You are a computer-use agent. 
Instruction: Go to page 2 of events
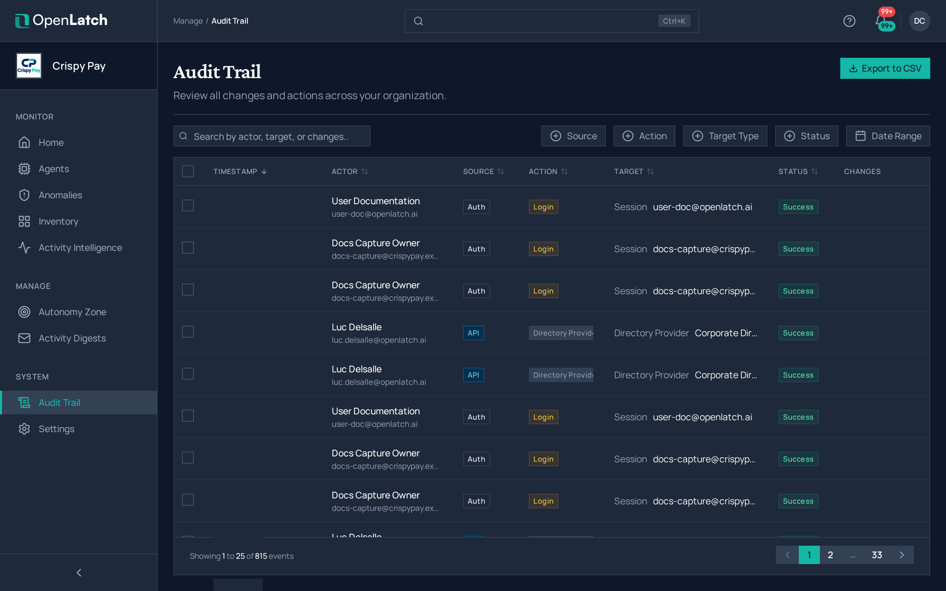(830, 555)
